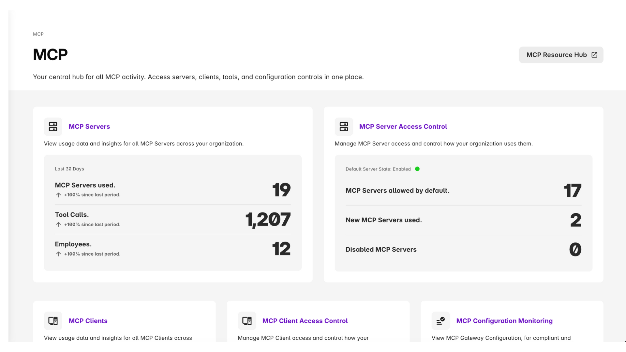Open the MCP Resource Hub button
Screen dimensions: 626x352
coord(556,55)
